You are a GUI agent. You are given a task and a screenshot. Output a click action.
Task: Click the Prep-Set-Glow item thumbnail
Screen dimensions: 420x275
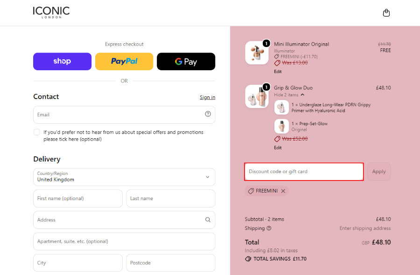[281, 126]
